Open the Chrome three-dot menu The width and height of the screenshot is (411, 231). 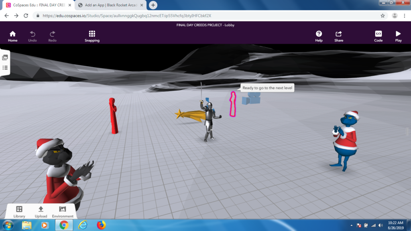pos(405,16)
